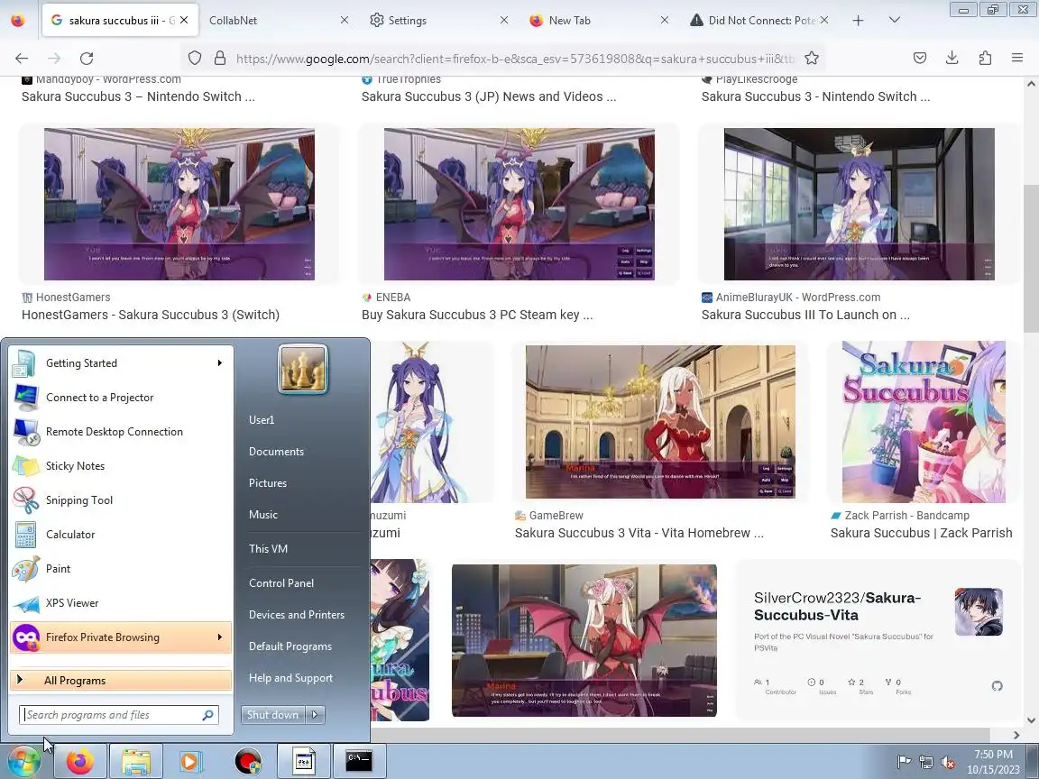The height and width of the screenshot is (779, 1039).
Task: Click the horizontal scrollbar right arrow
Action: [x=1016, y=735]
